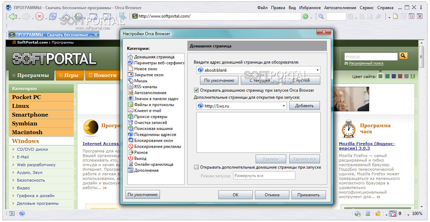Select the Автозаполнение category in list
This screenshot has height=222, width=430.
click(147, 93)
